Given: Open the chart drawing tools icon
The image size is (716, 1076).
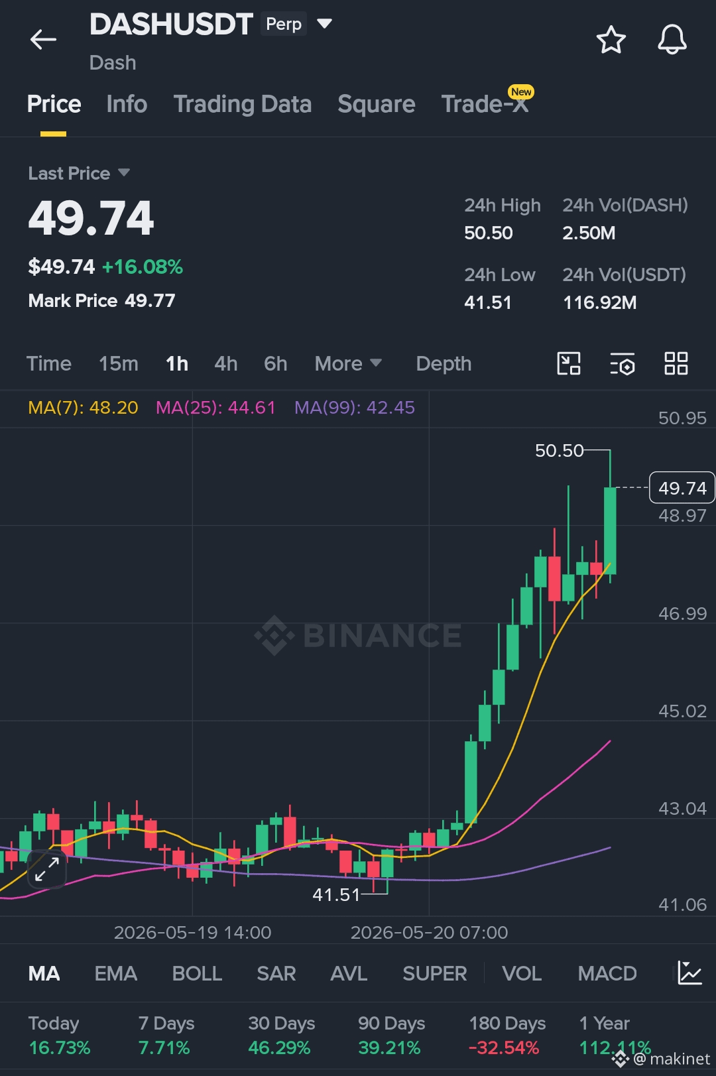Looking at the screenshot, I should coord(569,363).
